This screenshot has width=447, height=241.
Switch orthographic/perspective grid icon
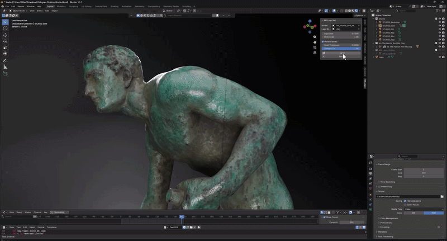tap(315, 53)
